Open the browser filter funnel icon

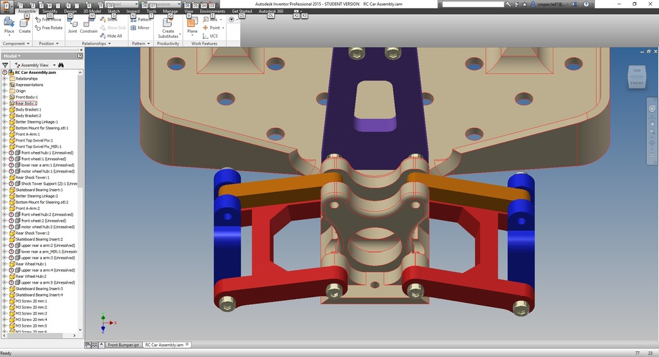tap(5, 65)
